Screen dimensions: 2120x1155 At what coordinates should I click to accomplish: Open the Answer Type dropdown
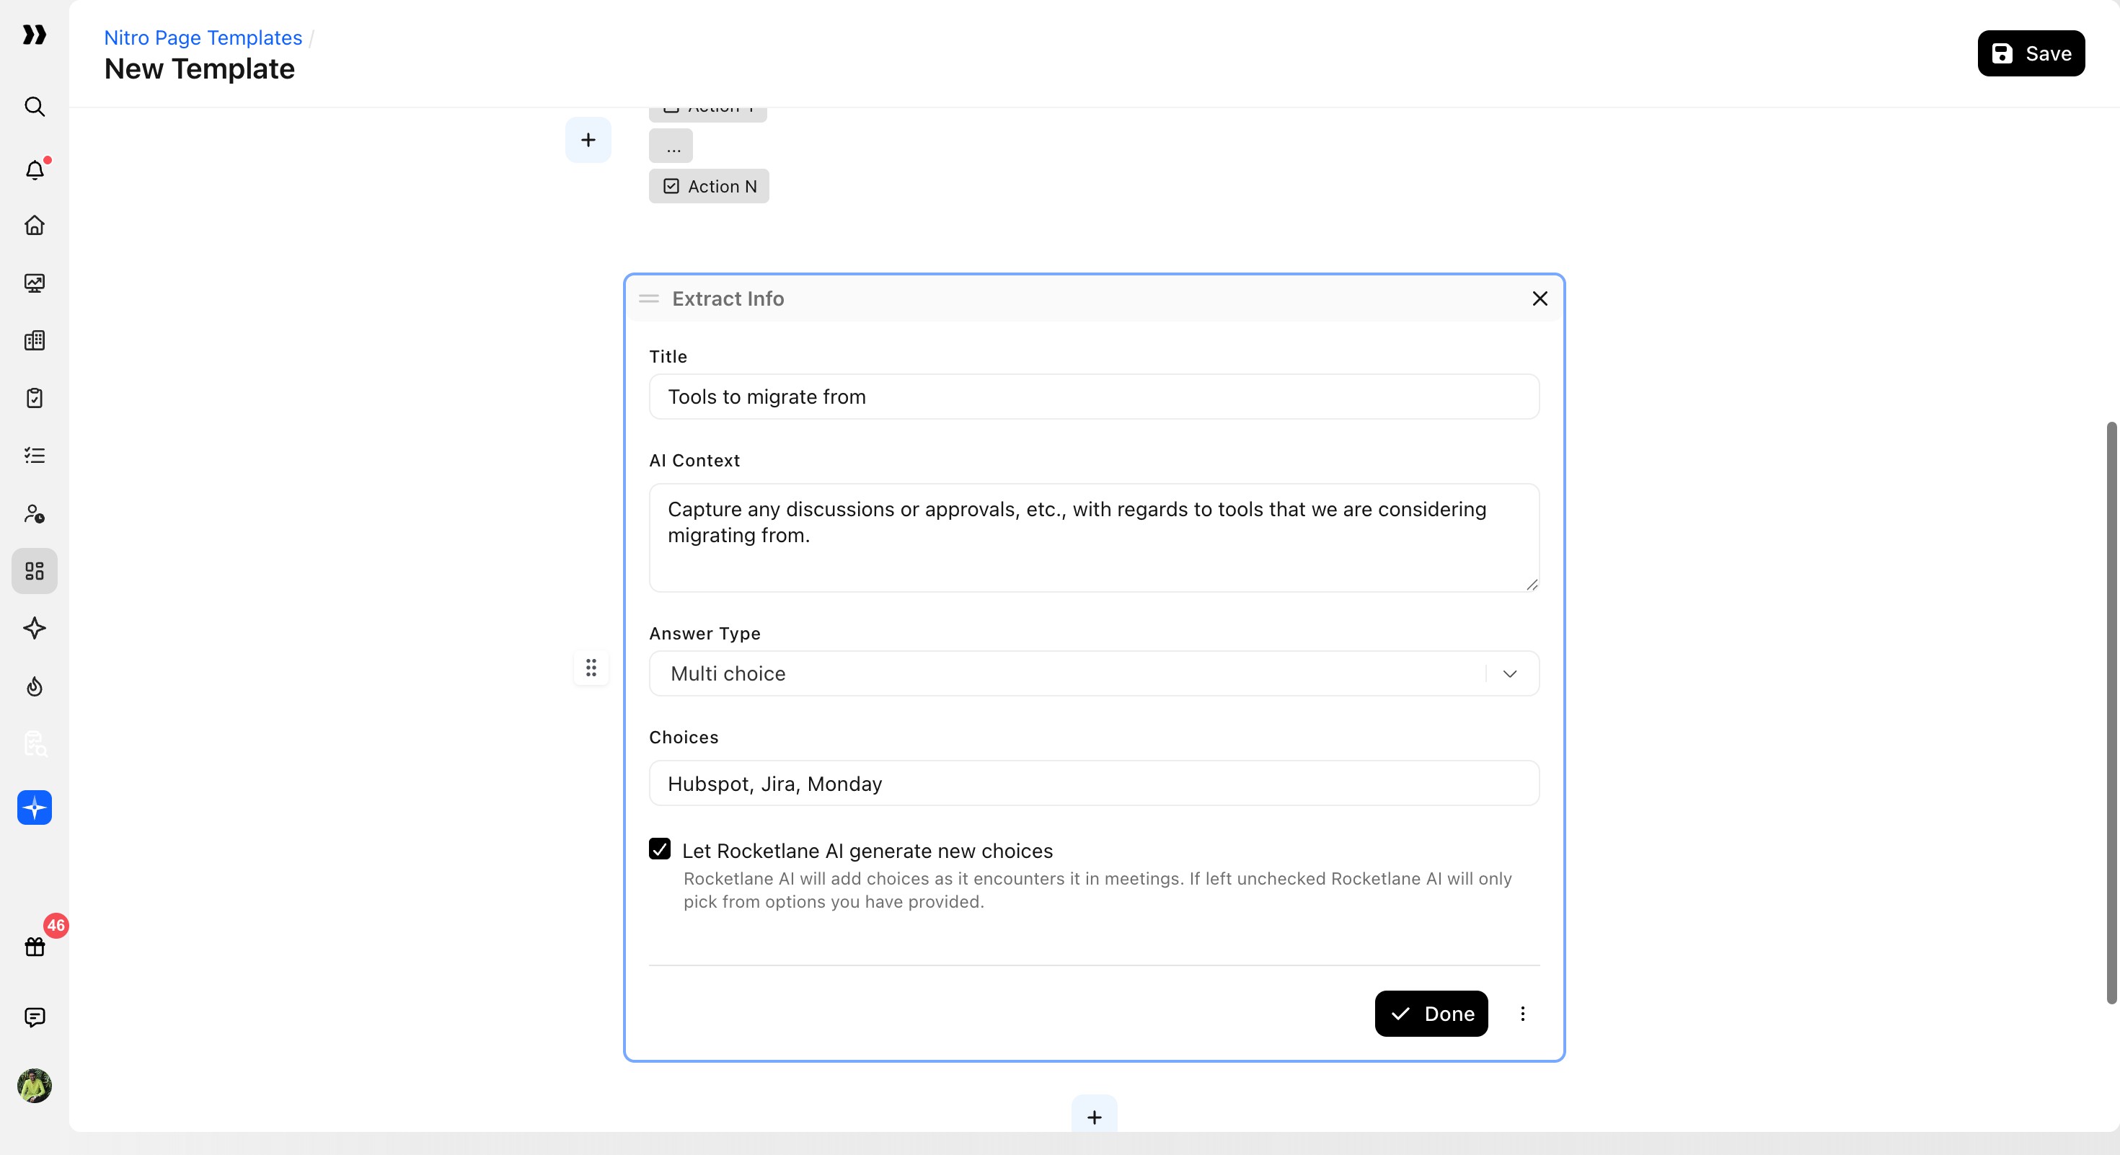(1094, 673)
